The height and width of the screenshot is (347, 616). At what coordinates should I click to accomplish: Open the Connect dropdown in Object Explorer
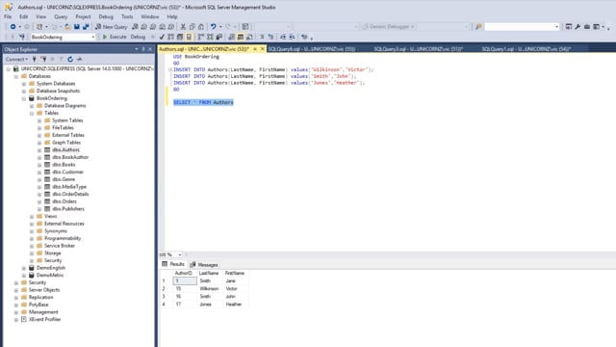click(16, 59)
